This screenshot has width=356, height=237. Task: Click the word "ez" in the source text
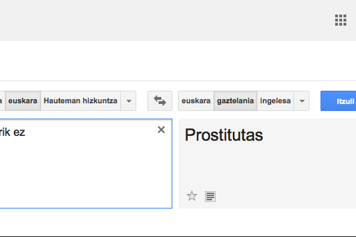coord(19,132)
